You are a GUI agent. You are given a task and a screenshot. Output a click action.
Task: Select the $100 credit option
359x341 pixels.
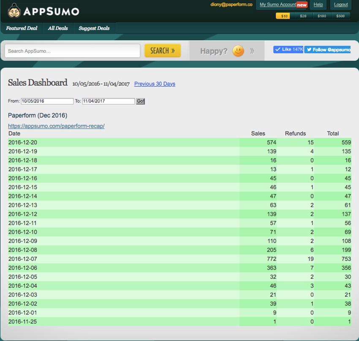[x=322, y=16]
